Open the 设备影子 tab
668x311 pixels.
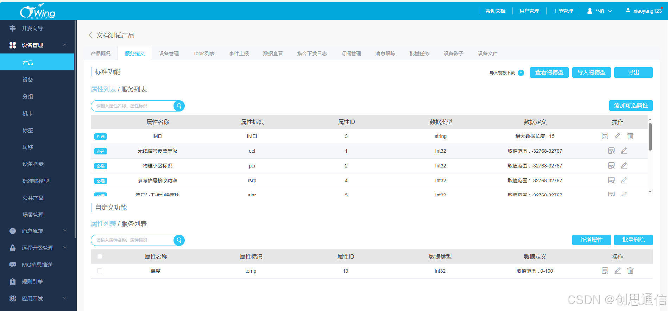coord(454,53)
